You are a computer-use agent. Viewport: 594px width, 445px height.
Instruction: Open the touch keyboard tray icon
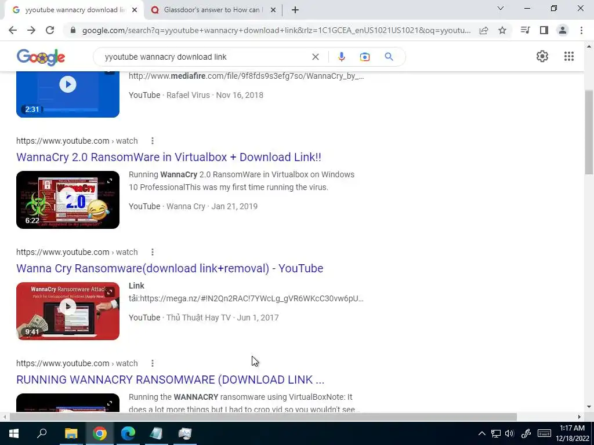544,433
